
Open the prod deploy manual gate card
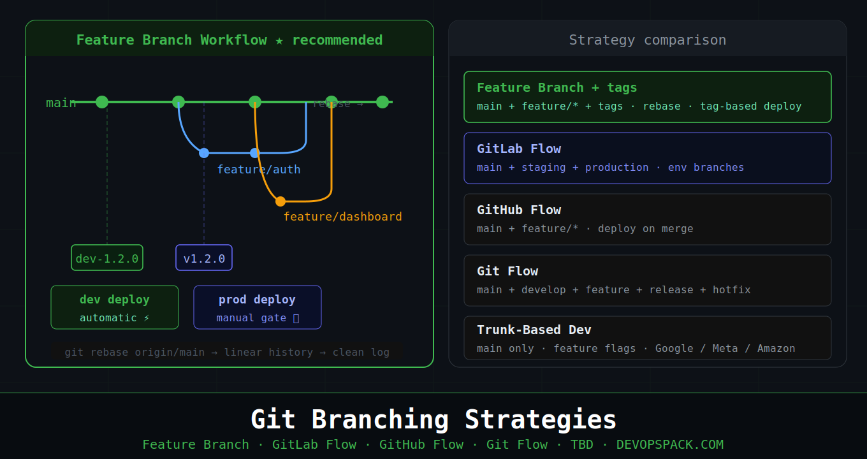pos(258,307)
